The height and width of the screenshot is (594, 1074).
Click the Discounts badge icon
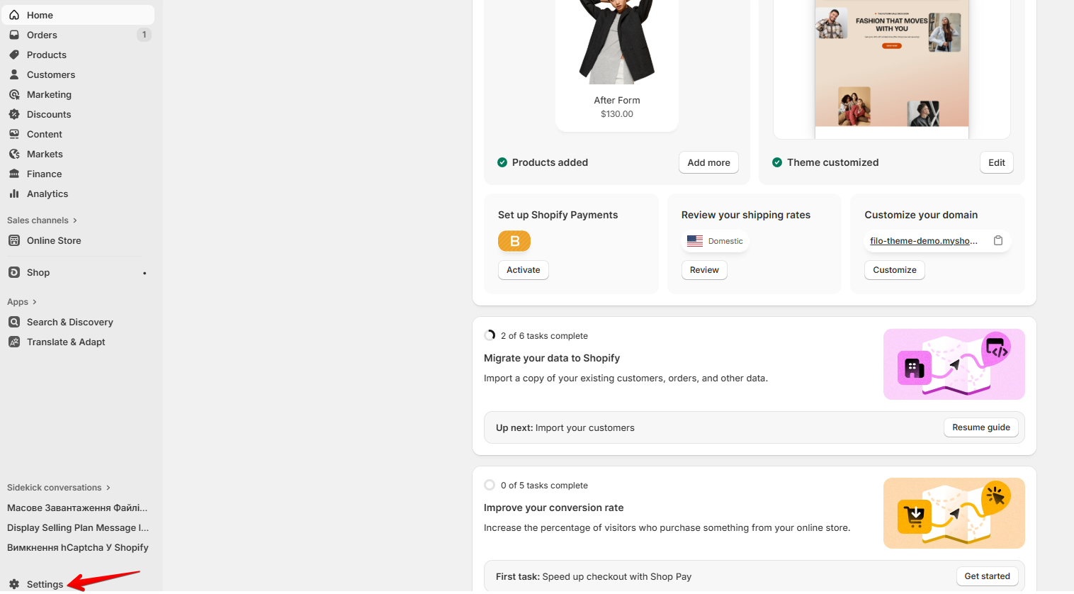(x=14, y=114)
